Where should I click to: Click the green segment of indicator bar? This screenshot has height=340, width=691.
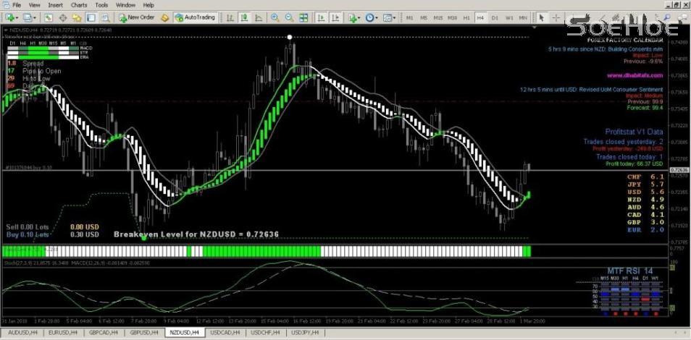pyautogui.click(x=261, y=251)
